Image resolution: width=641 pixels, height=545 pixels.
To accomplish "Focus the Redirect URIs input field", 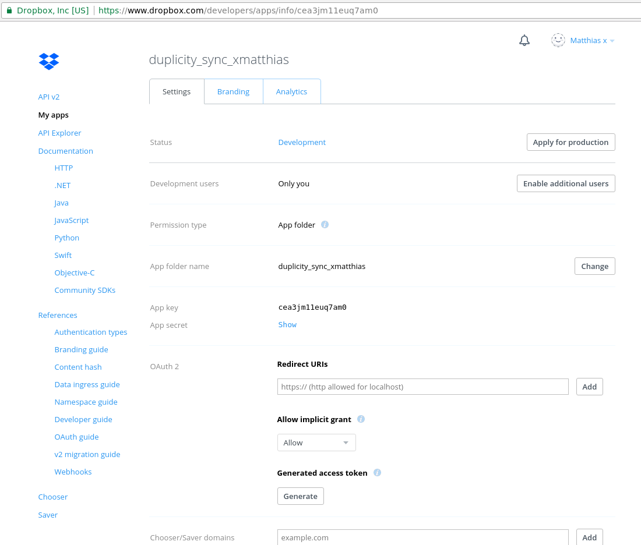I will click(x=422, y=387).
